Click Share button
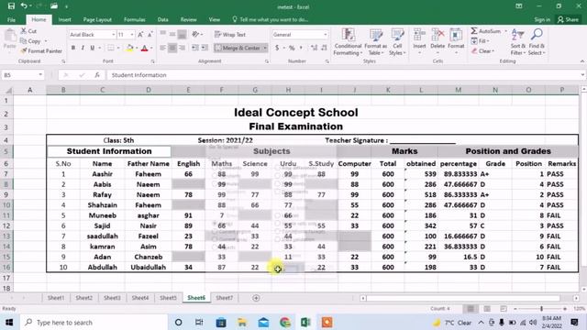The height and width of the screenshot is (330, 587). pyautogui.click(x=568, y=19)
